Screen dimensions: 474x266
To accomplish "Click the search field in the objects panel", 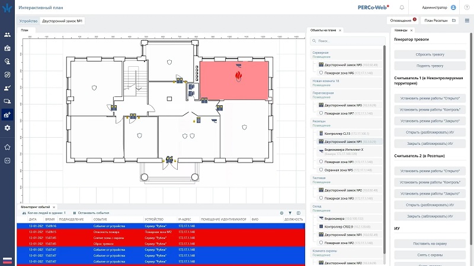I will (x=350, y=41).
